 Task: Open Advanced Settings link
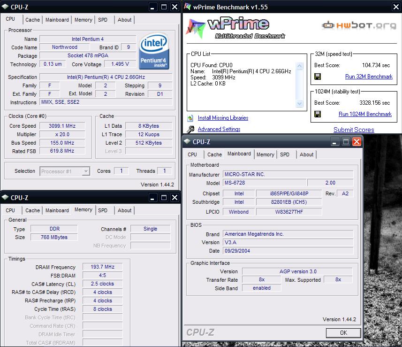click(219, 129)
